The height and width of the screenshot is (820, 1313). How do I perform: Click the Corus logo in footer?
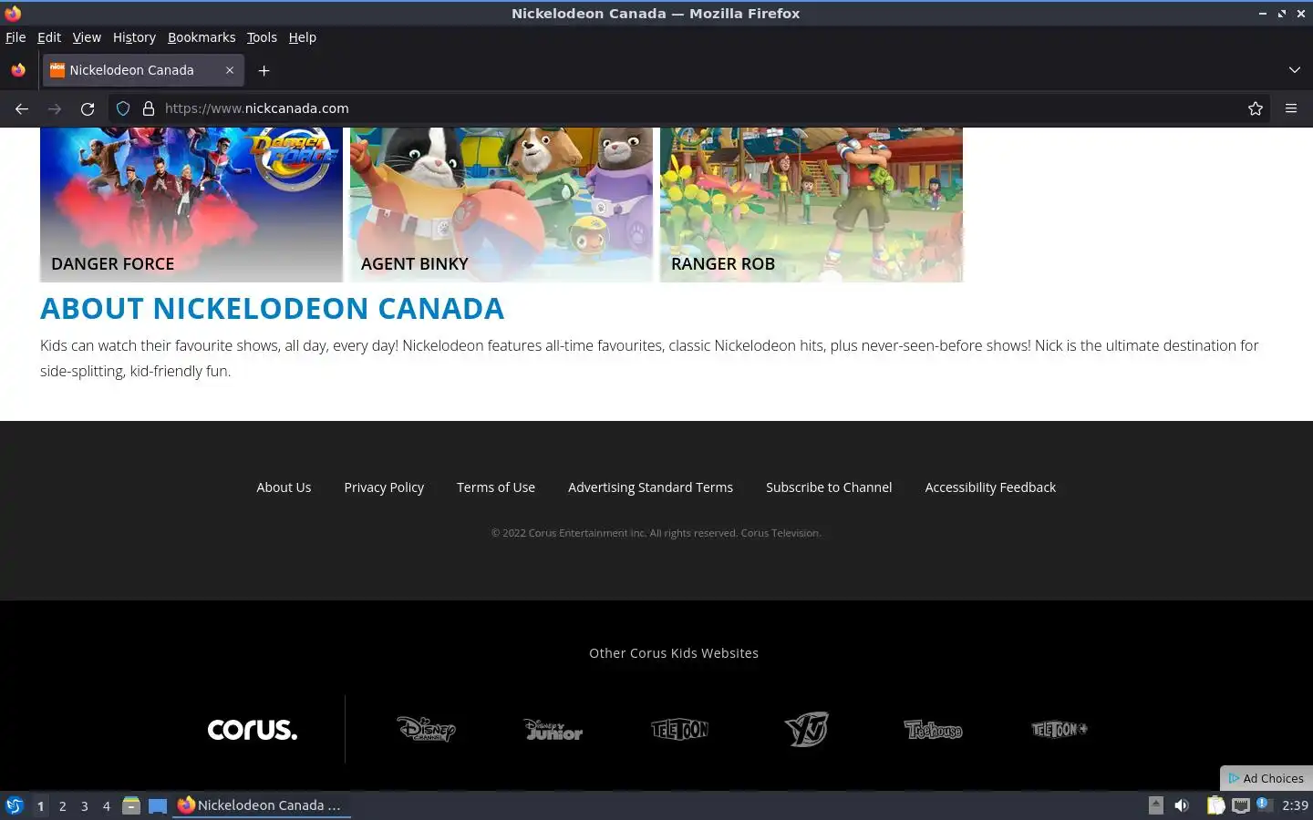253,730
